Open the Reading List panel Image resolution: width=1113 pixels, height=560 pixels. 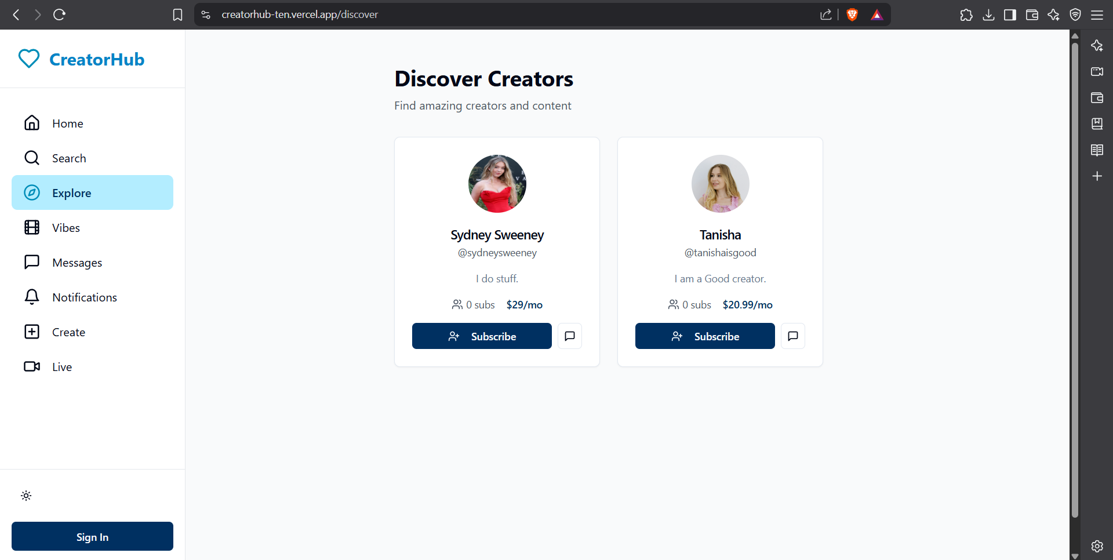1097,150
